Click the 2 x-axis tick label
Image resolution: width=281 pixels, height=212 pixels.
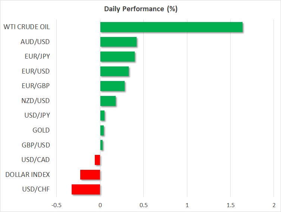click(x=274, y=205)
